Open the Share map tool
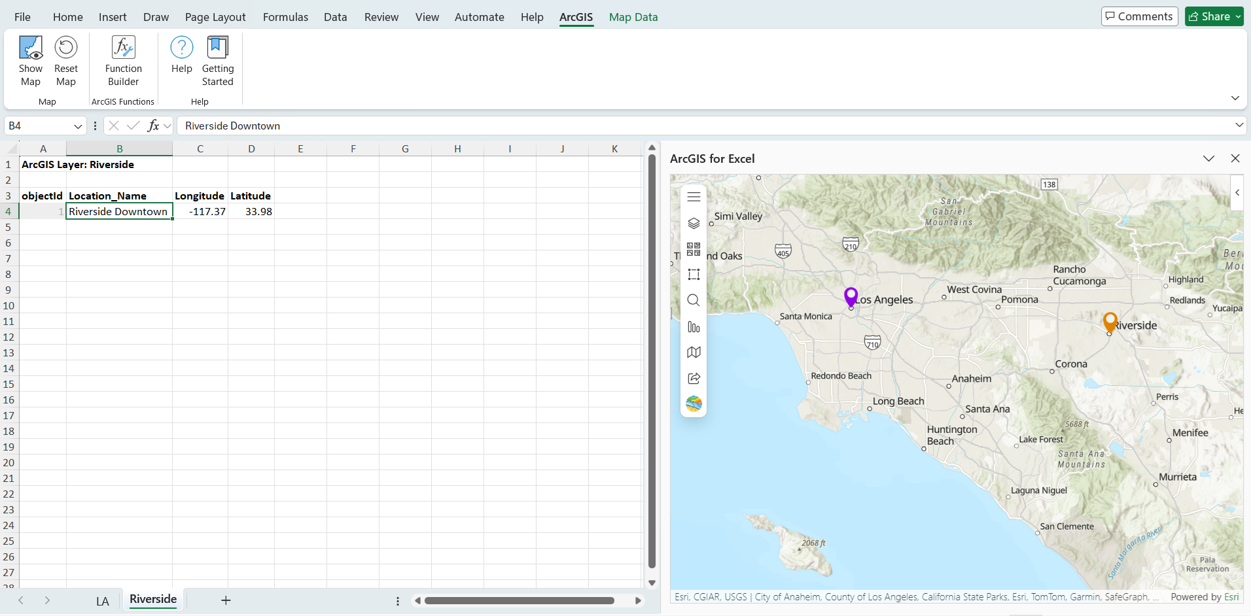1251x616 pixels. (x=694, y=378)
